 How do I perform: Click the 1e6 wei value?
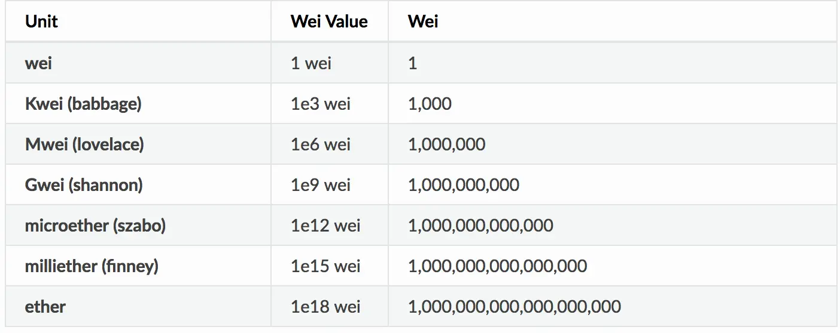[x=321, y=144]
